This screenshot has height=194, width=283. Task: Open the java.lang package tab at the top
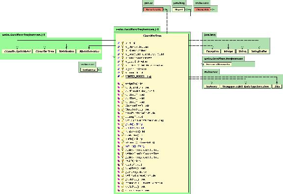click(179, 3)
